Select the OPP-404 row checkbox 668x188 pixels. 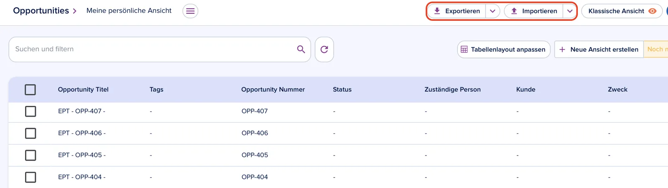pyautogui.click(x=30, y=177)
